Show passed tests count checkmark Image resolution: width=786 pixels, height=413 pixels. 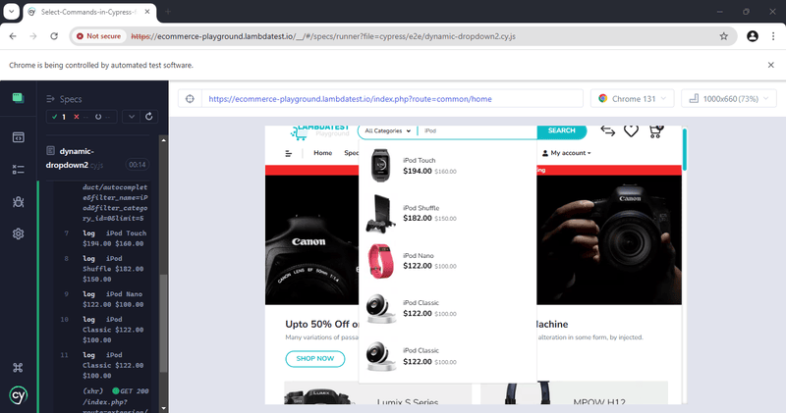59,117
